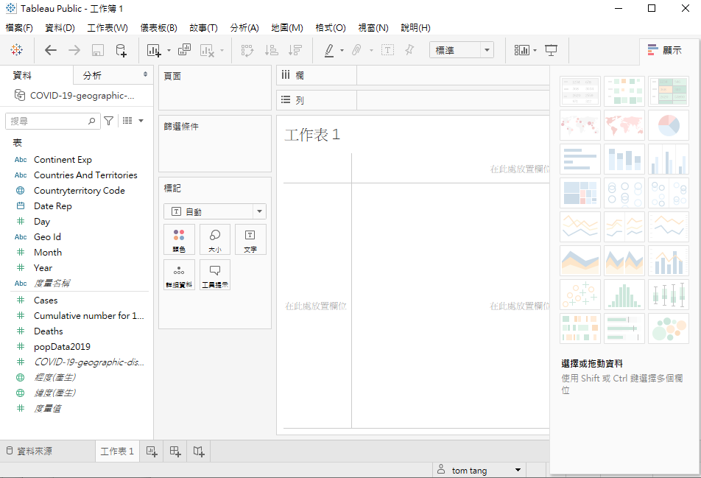Image resolution: width=701 pixels, height=478 pixels.
Task: Click the Tooltip marks button
Action: point(215,275)
